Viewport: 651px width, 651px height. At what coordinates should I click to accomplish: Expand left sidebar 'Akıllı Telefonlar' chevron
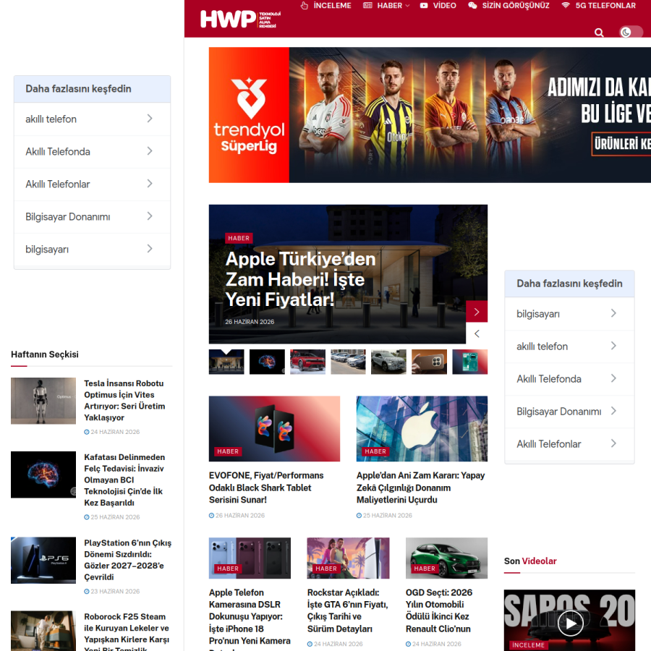tap(150, 184)
